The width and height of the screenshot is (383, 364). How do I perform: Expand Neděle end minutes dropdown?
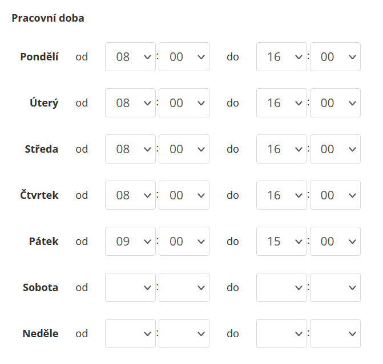[335, 334]
